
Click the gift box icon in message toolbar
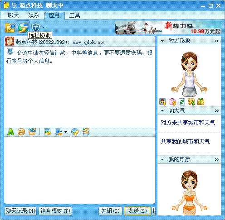point(86,132)
